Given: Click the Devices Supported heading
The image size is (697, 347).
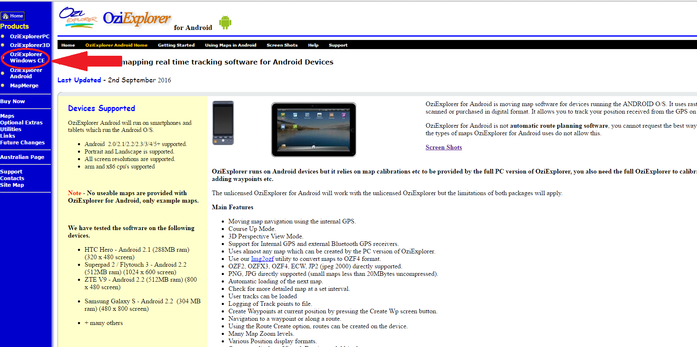Looking at the screenshot, I should pyautogui.click(x=102, y=108).
